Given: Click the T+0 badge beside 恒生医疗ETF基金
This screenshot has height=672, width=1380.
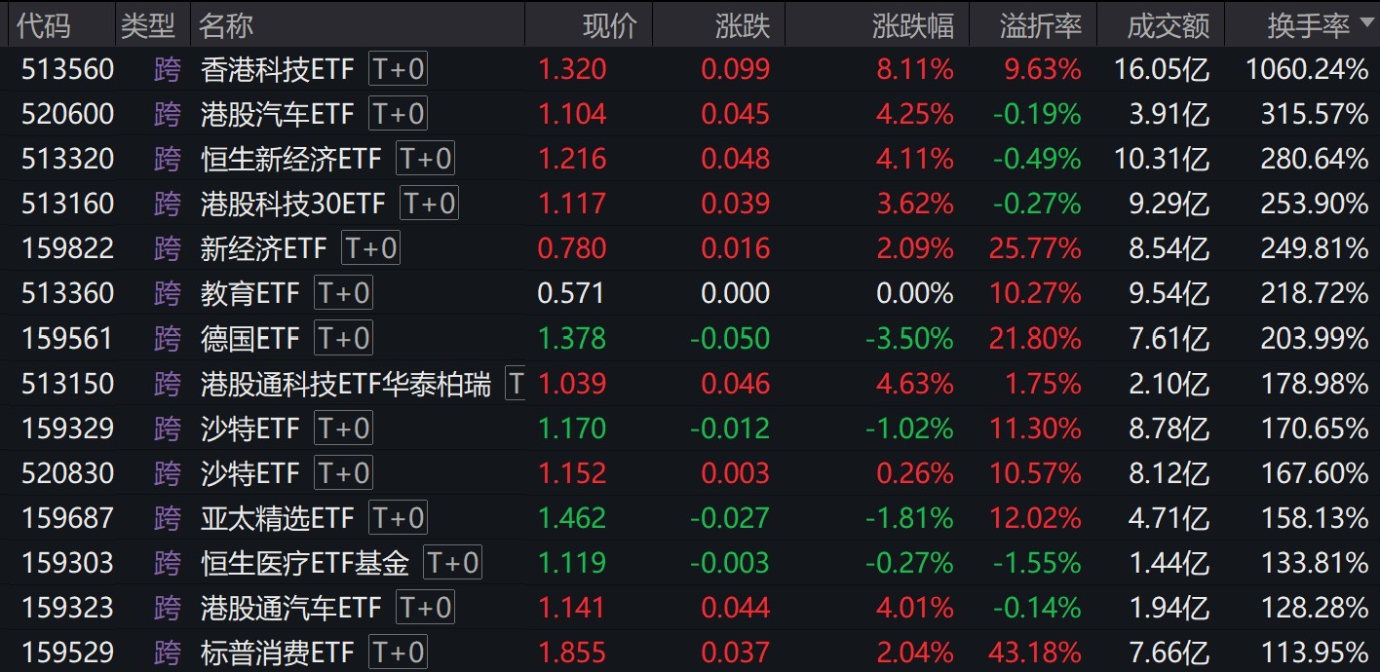Looking at the screenshot, I should (452, 563).
